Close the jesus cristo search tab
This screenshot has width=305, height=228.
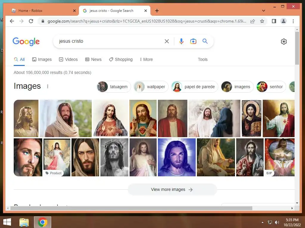pyautogui.click(x=145, y=11)
